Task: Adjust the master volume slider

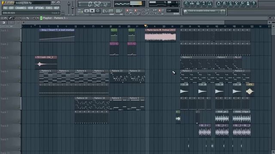Action: 69,8
